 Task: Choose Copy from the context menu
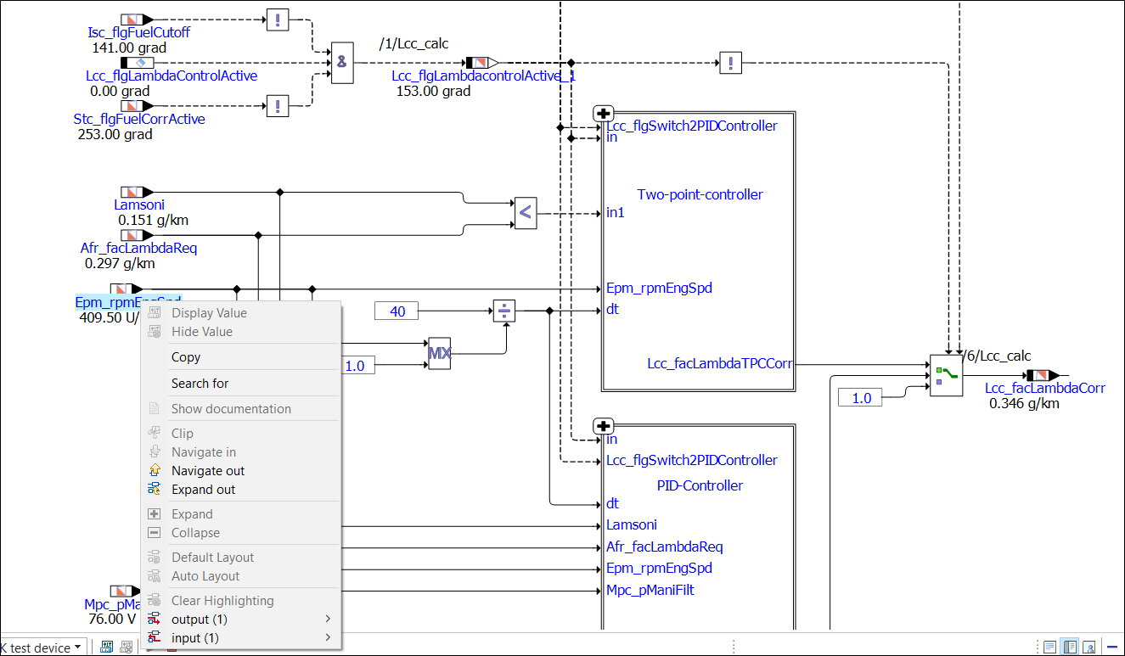(x=186, y=356)
